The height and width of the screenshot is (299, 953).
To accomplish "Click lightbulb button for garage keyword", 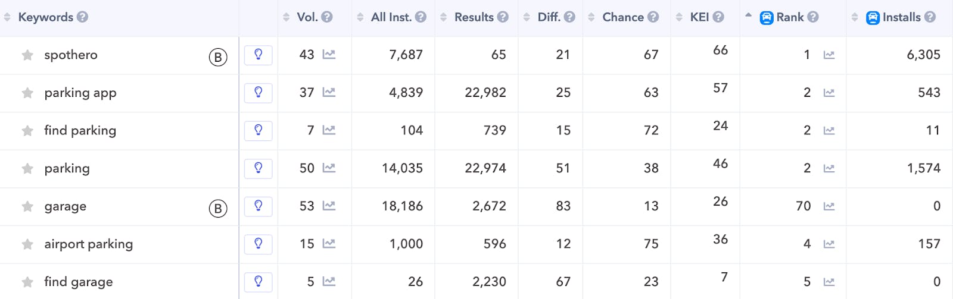I will click(259, 206).
